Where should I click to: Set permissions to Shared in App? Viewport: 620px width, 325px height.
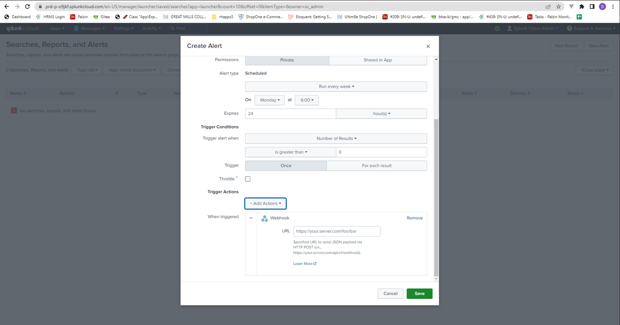tap(378, 60)
